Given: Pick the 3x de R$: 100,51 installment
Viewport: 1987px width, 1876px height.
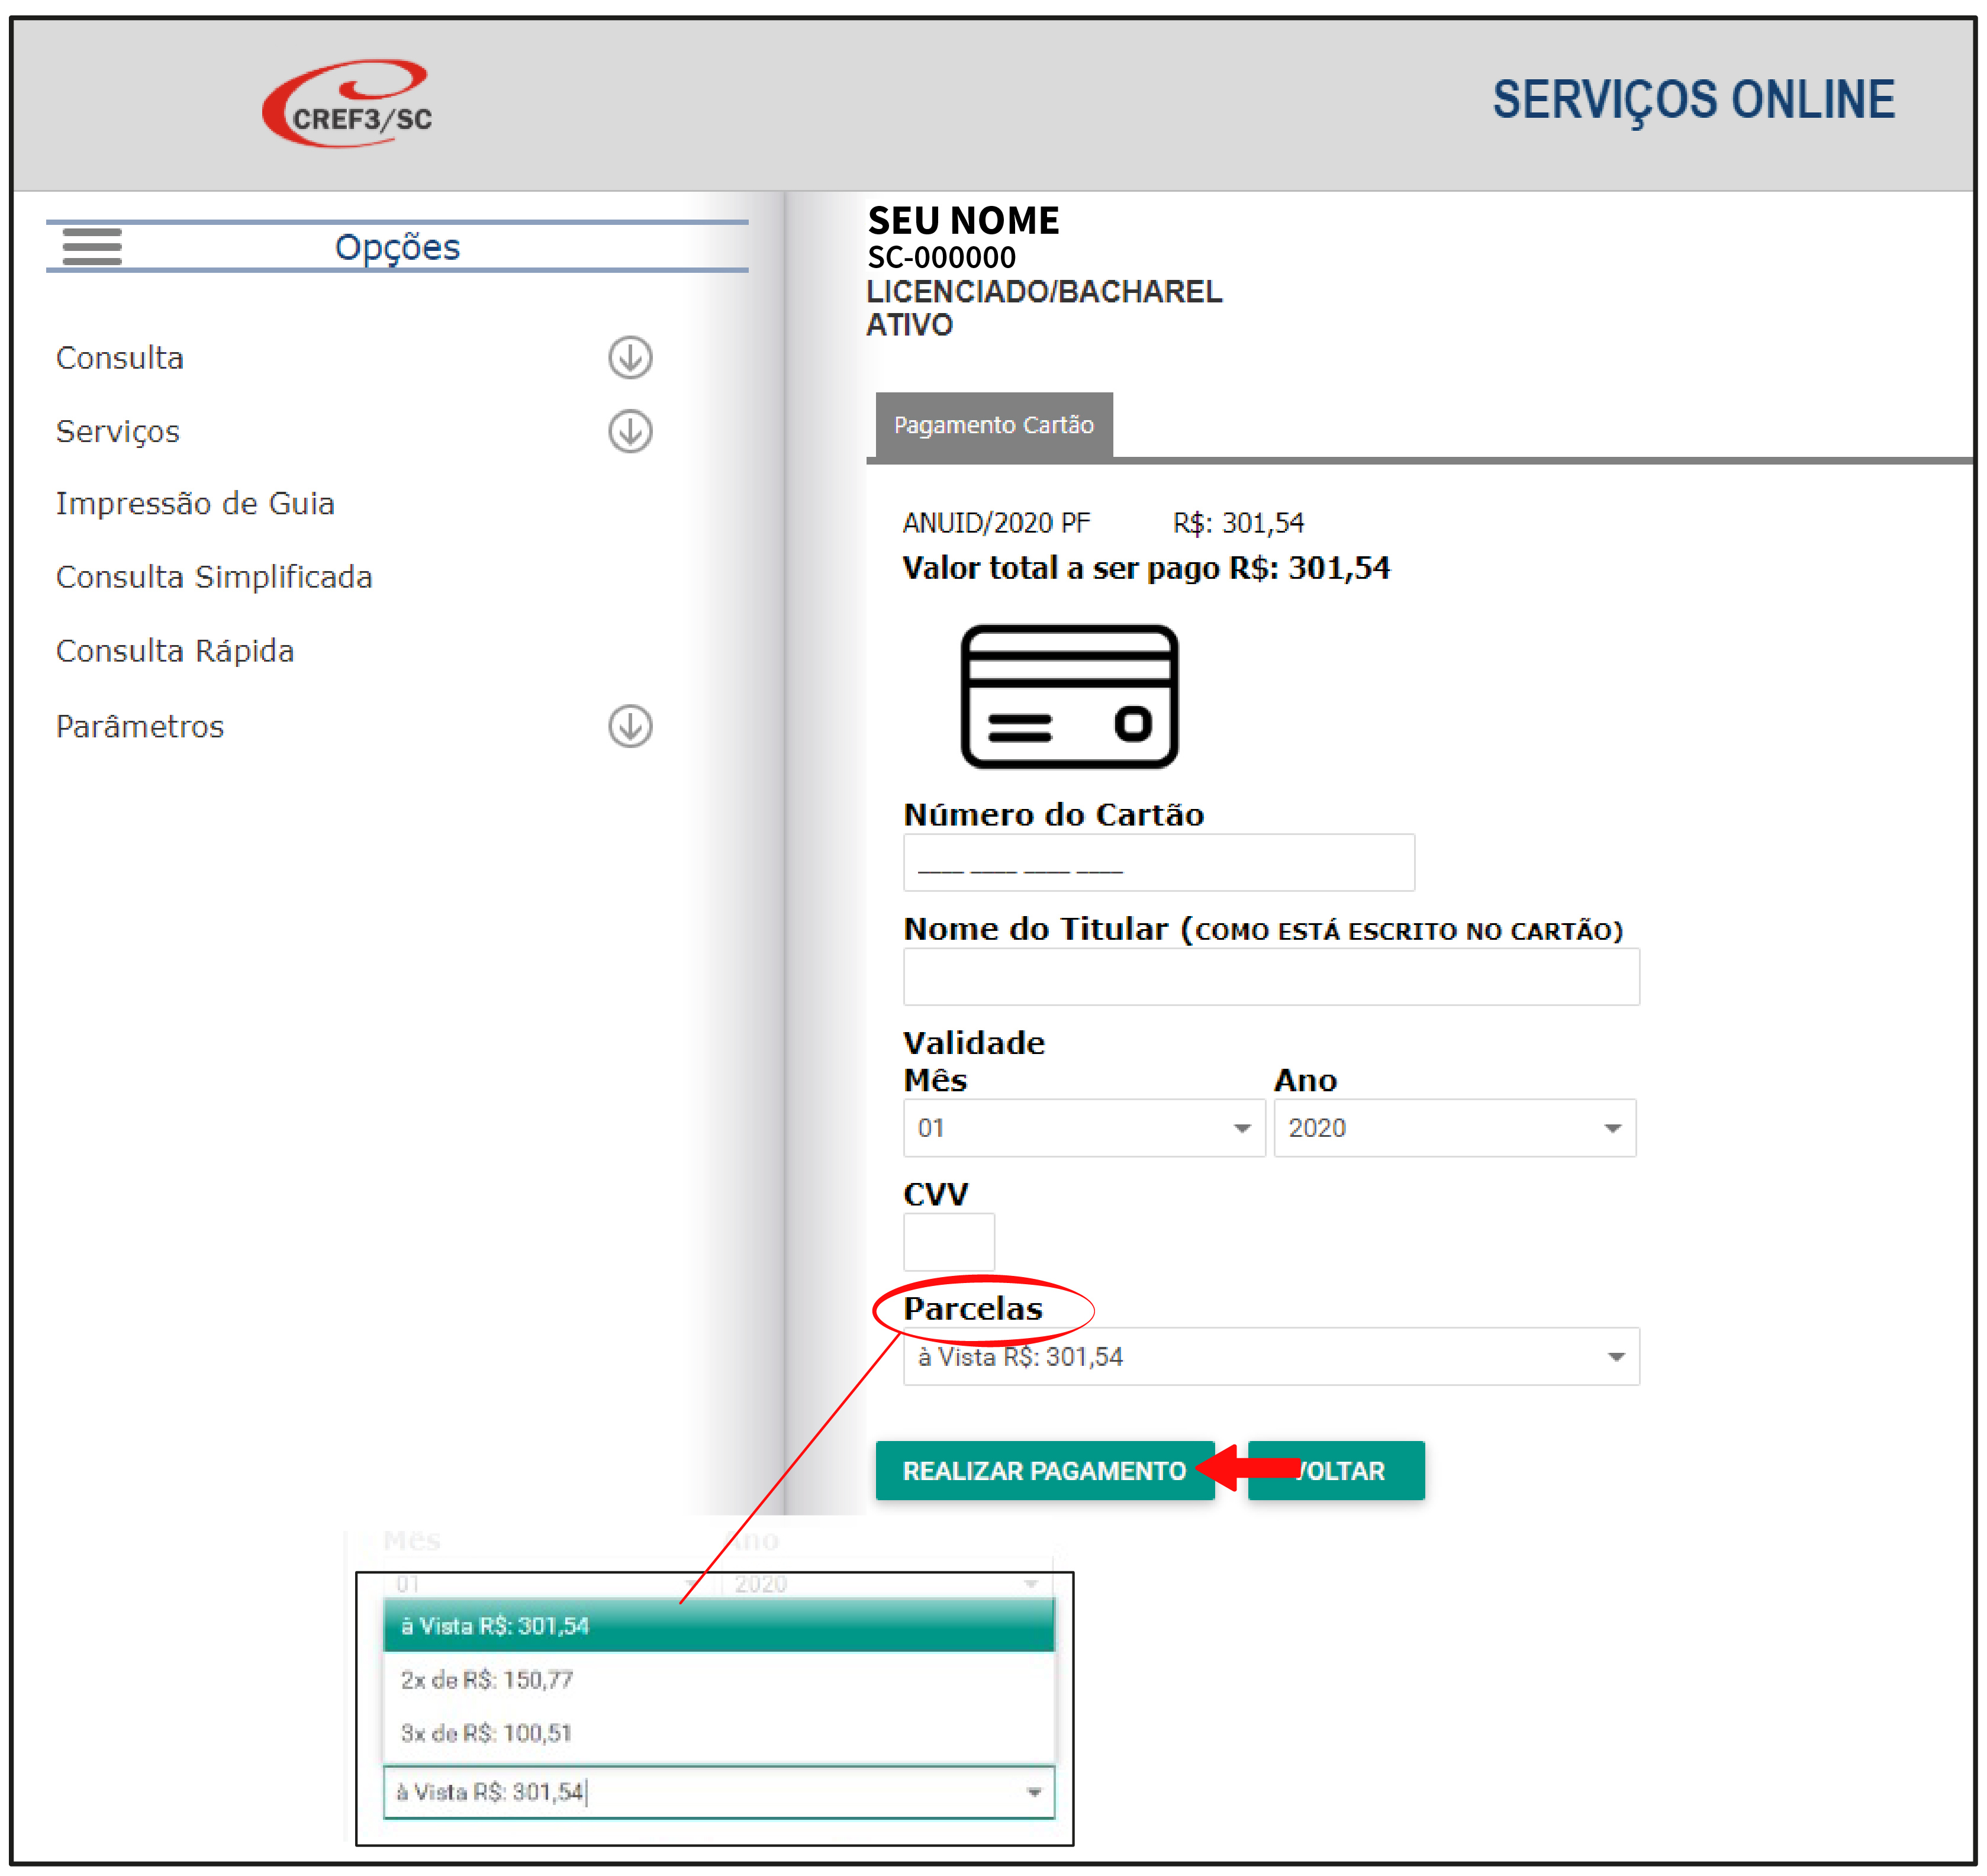Looking at the screenshot, I should tap(486, 1734).
